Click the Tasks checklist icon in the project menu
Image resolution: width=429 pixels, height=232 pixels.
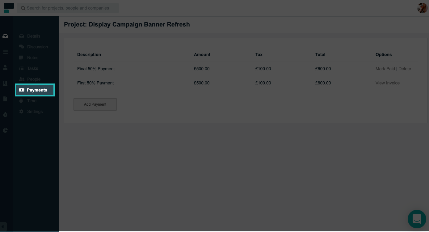point(21,68)
